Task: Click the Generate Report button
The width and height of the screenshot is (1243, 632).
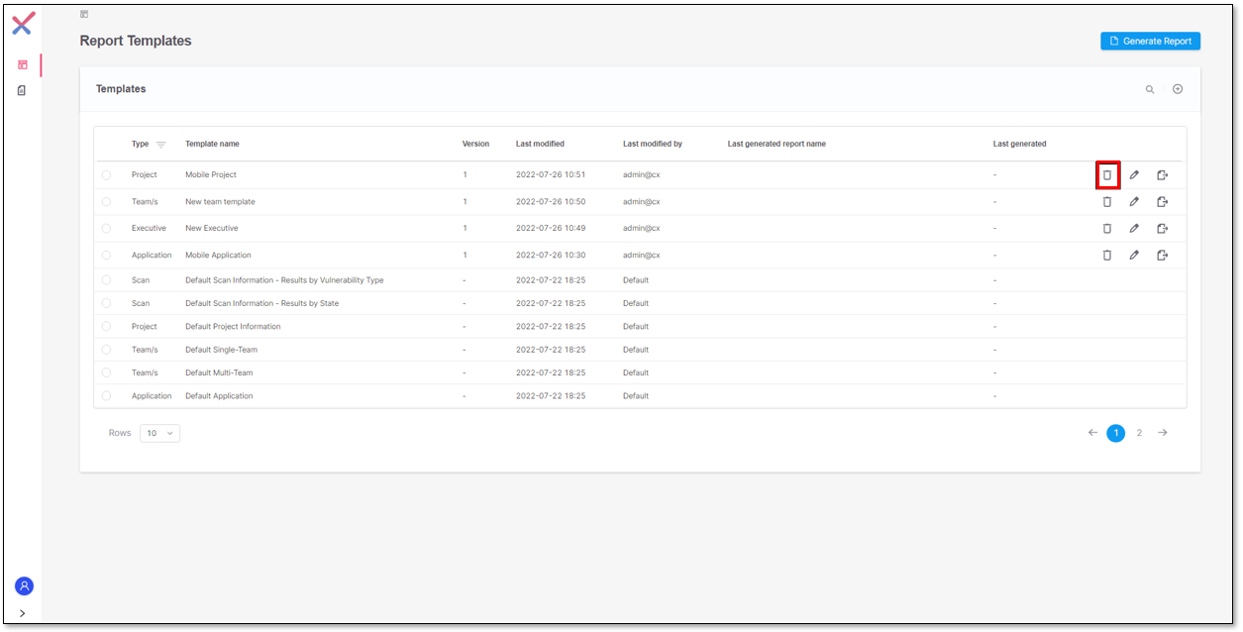Action: [1150, 42]
